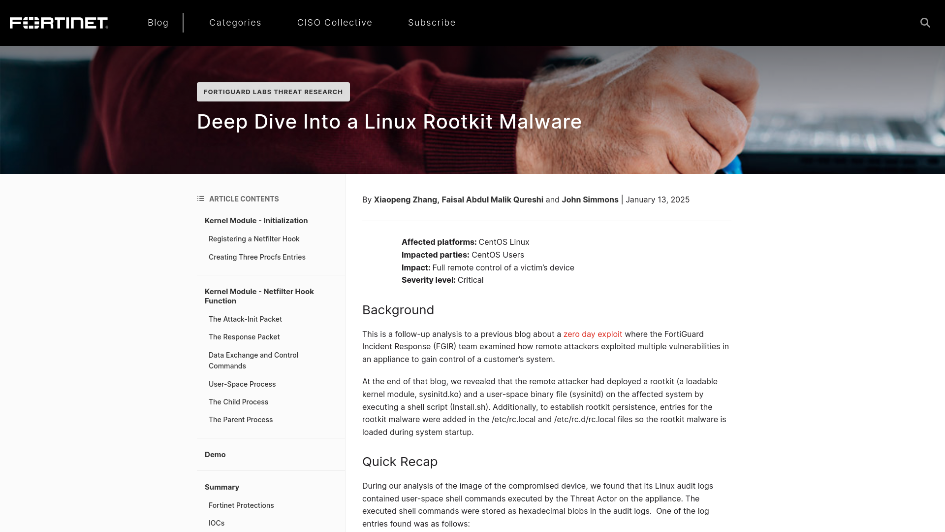The height and width of the screenshot is (532, 945).
Task: Click the zero day exploit hyperlink
Action: point(593,333)
